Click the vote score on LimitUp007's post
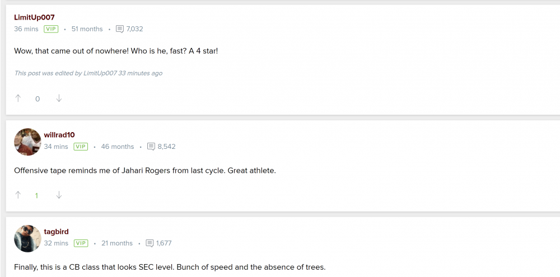The image size is (560, 277). pyautogui.click(x=38, y=99)
